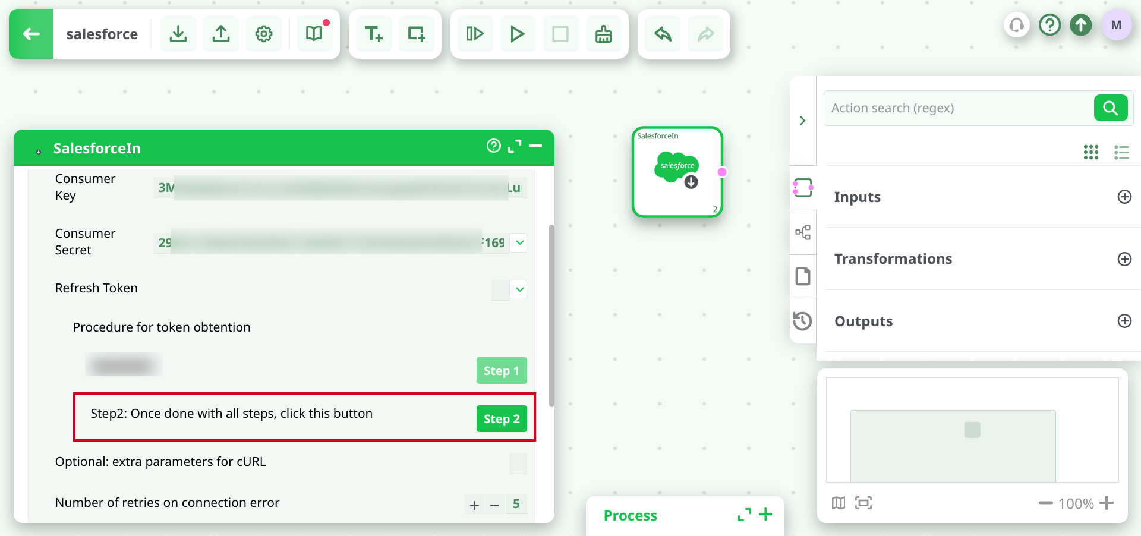Run the action search magnifier button
This screenshot has width=1141, height=536.
(1111, 108)
